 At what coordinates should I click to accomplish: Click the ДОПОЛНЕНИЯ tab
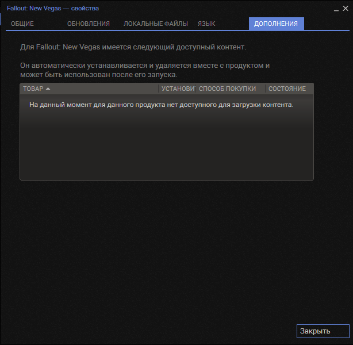click(x=276, y=24)
